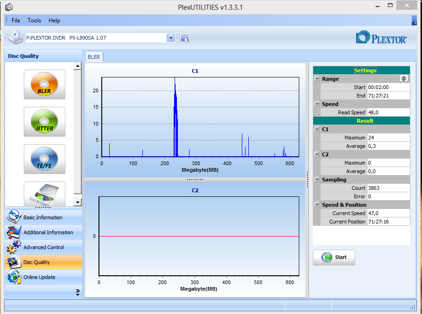Image resolution: width=422 pixels, height=314 pixels.
Task: Collapse the Speed settings group
Action: [x=317, y=104]
